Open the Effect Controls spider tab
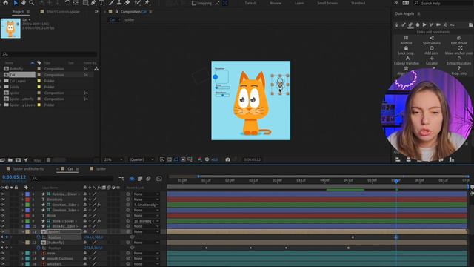The height and width of the screenshot is (267, 474). pos(63,12)
